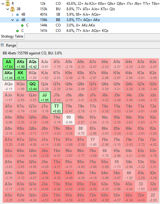160x204 pixels.
Task: Click the AQo -0.15 hand cell
Action: [x=8, y=86]
